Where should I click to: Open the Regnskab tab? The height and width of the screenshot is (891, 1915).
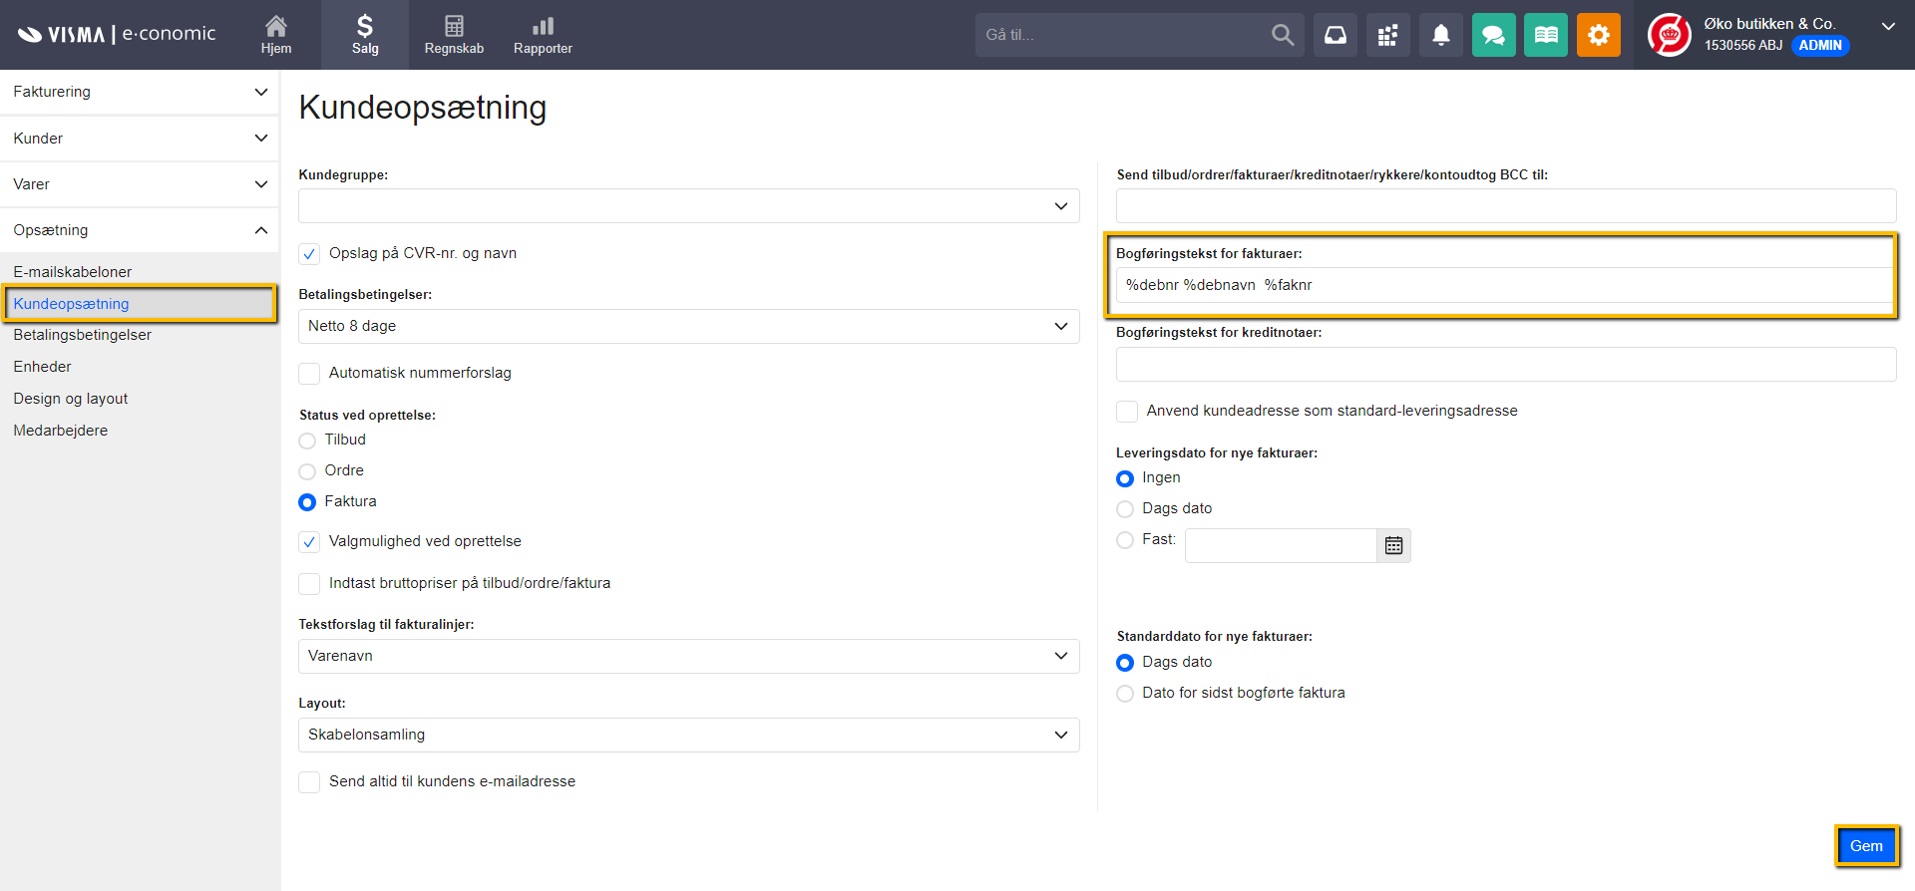click(454, 35)
